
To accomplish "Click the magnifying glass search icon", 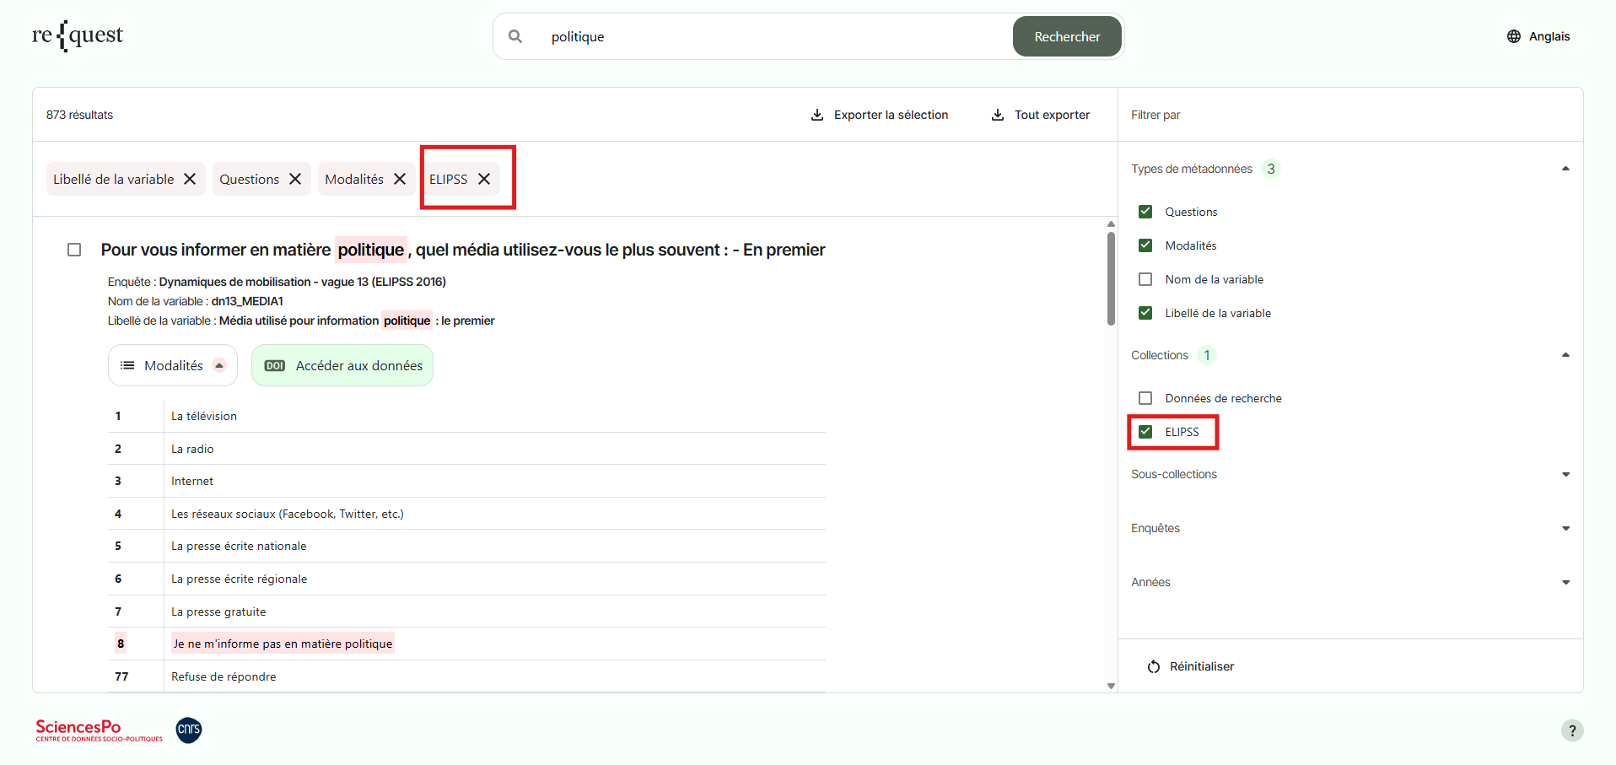I will click(515, 36).
